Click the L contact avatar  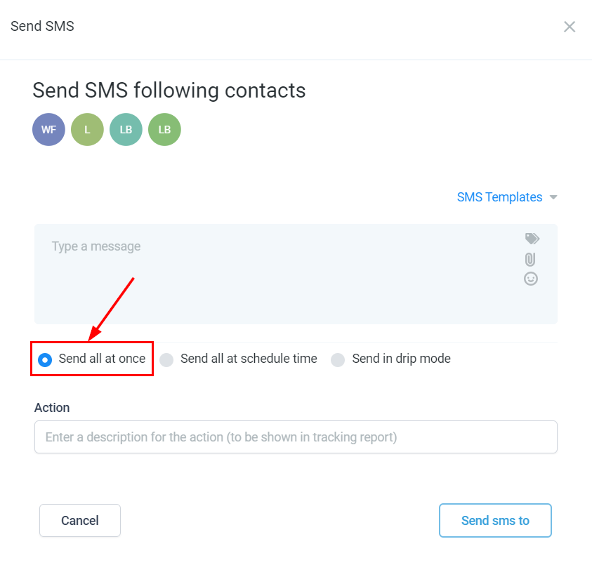click(x=87, y=130)
